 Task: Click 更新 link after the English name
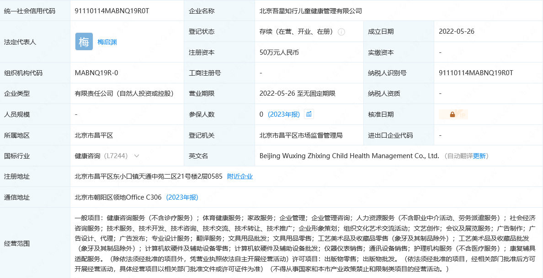click(479, 156)
